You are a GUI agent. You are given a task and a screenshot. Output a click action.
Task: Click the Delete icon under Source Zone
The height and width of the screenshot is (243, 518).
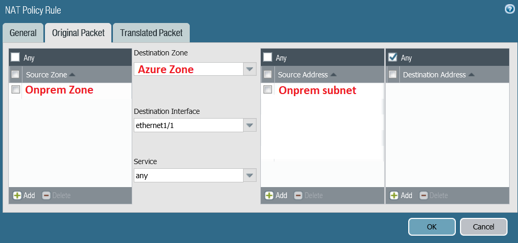pyautogui.click(x=46, y=195)
